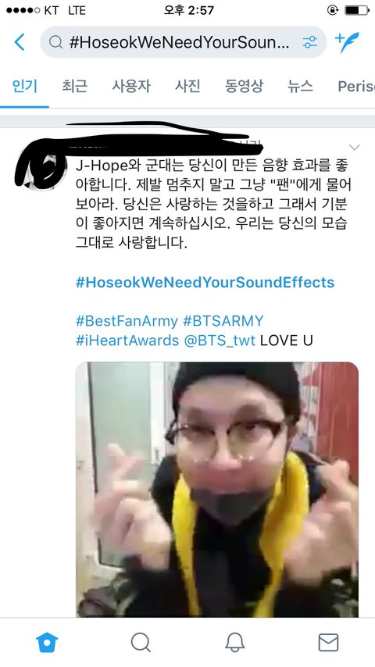Compose a new tweet with feather icon
The image size is (375, 667).
click(x=347, y=42)
